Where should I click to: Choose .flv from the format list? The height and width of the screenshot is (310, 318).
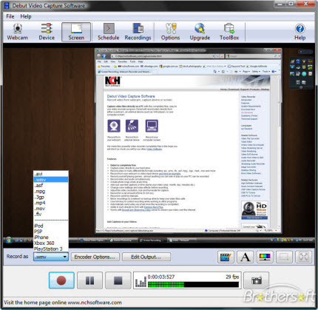tap(51, 215)
